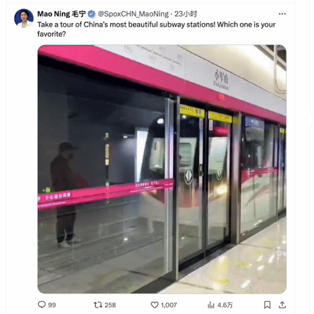Click the repost count 258
This screenshot has height=314, width=314.
pyautogui.click(x=110, y=305)
